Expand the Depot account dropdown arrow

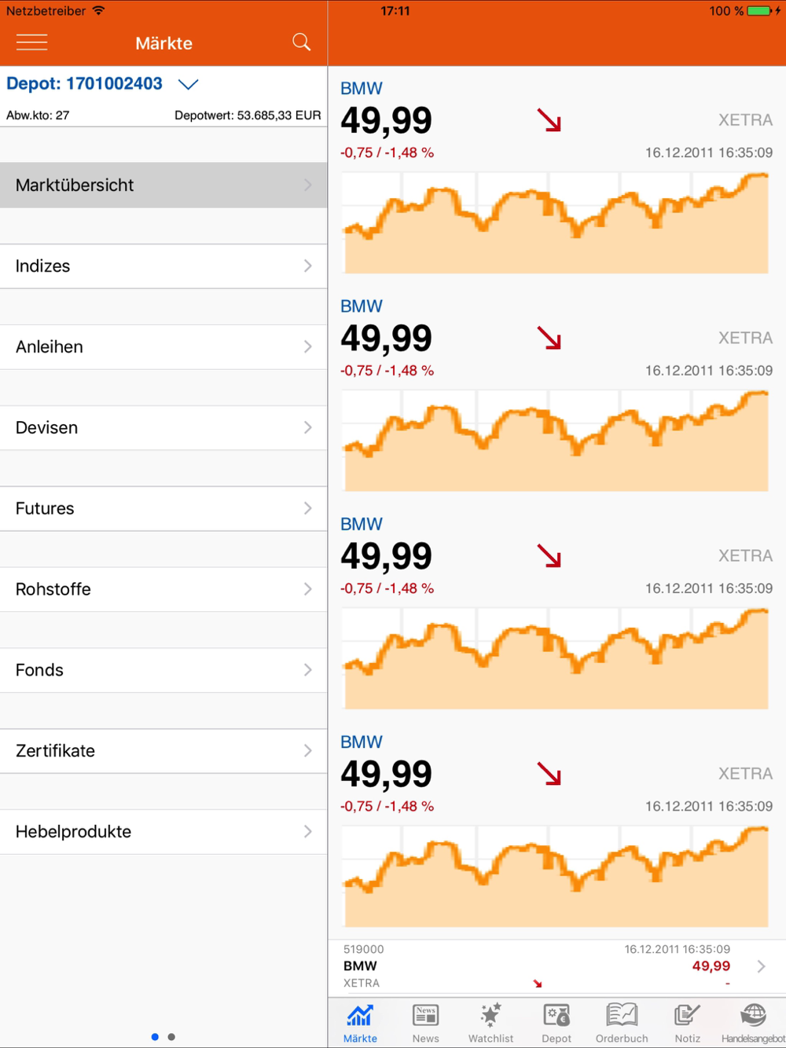click(x=189, y=84)
